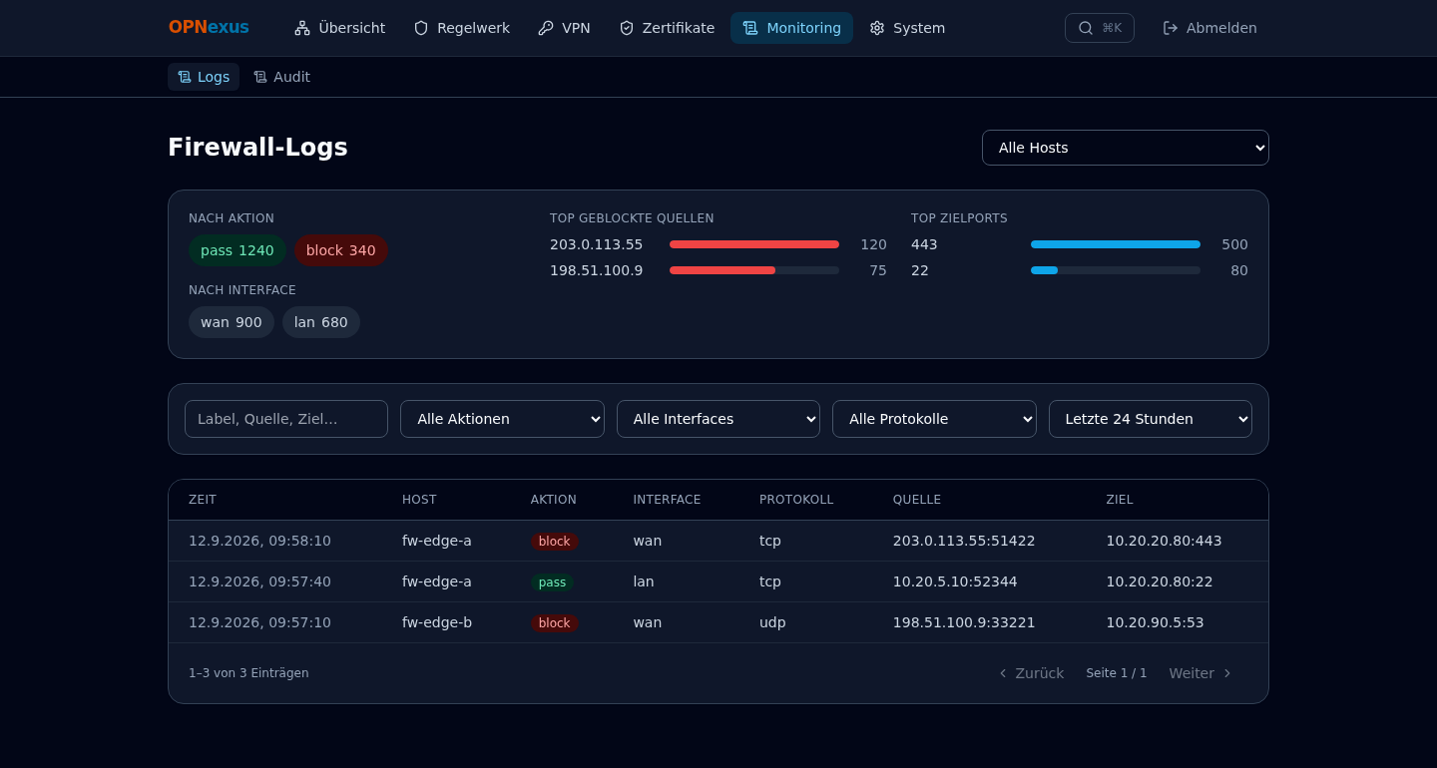Click the search magnifier icon
This screenshot has height=768, width=1437.
coord(1086,28)
